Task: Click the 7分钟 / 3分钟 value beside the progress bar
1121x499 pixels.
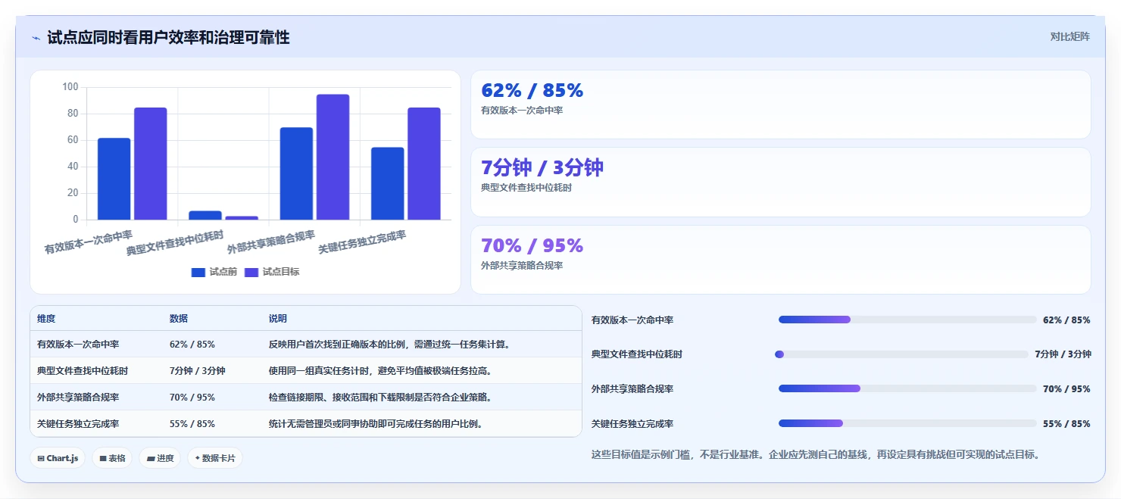Action: point(1063,354)
